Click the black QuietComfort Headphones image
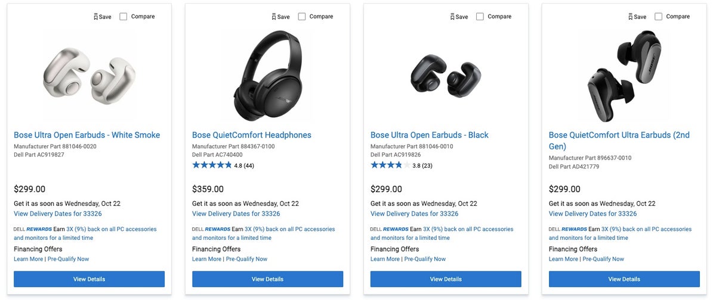The image size is (716, 300). pos(268,76)
